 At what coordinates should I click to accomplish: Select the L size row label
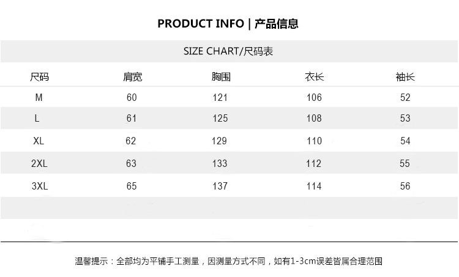click(x=37, y=119)
